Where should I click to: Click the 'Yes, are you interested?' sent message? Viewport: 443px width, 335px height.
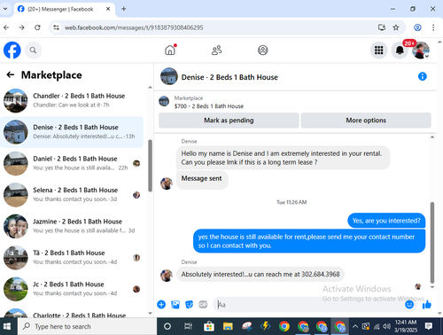[386, 221]
